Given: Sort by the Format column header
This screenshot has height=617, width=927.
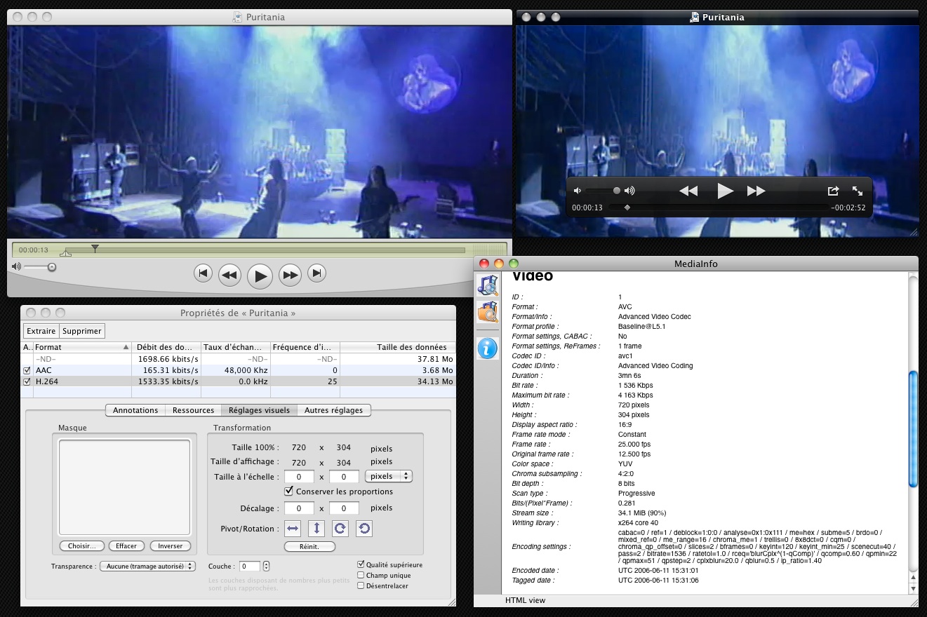Looking at the screenshot, I should click(82, 347).
